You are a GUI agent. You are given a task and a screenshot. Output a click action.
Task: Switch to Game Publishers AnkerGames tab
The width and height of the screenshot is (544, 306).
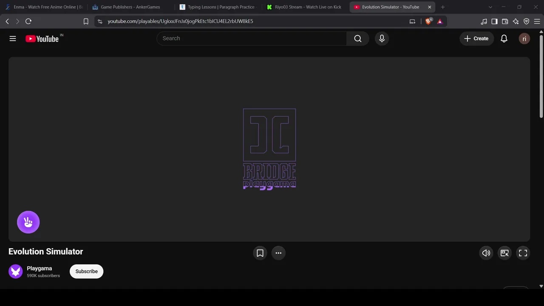click(x=130, y=7)
